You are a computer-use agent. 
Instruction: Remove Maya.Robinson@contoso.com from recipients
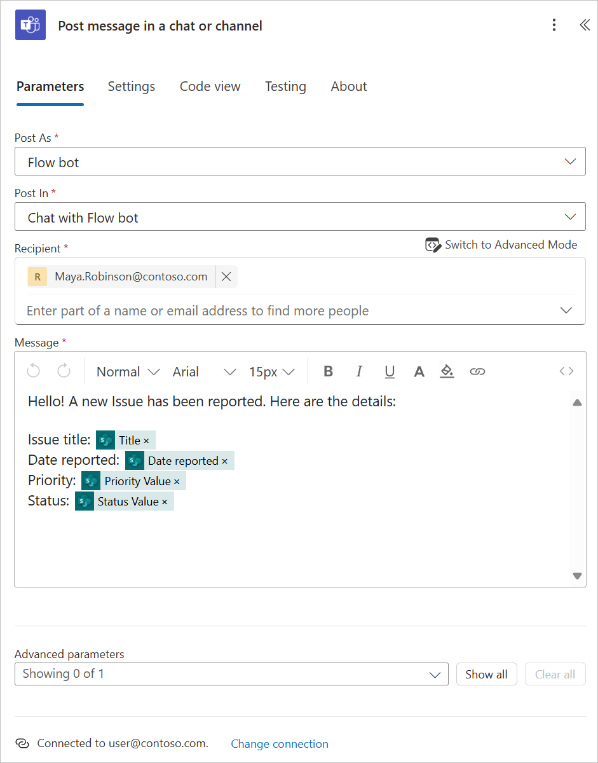(x=226, y=277)
